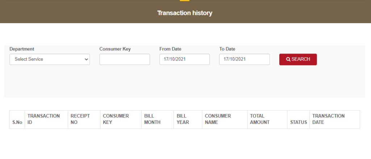Click the BILL YEAR column header
Viewport: 371px width, 159px height.
pos(188,120)
